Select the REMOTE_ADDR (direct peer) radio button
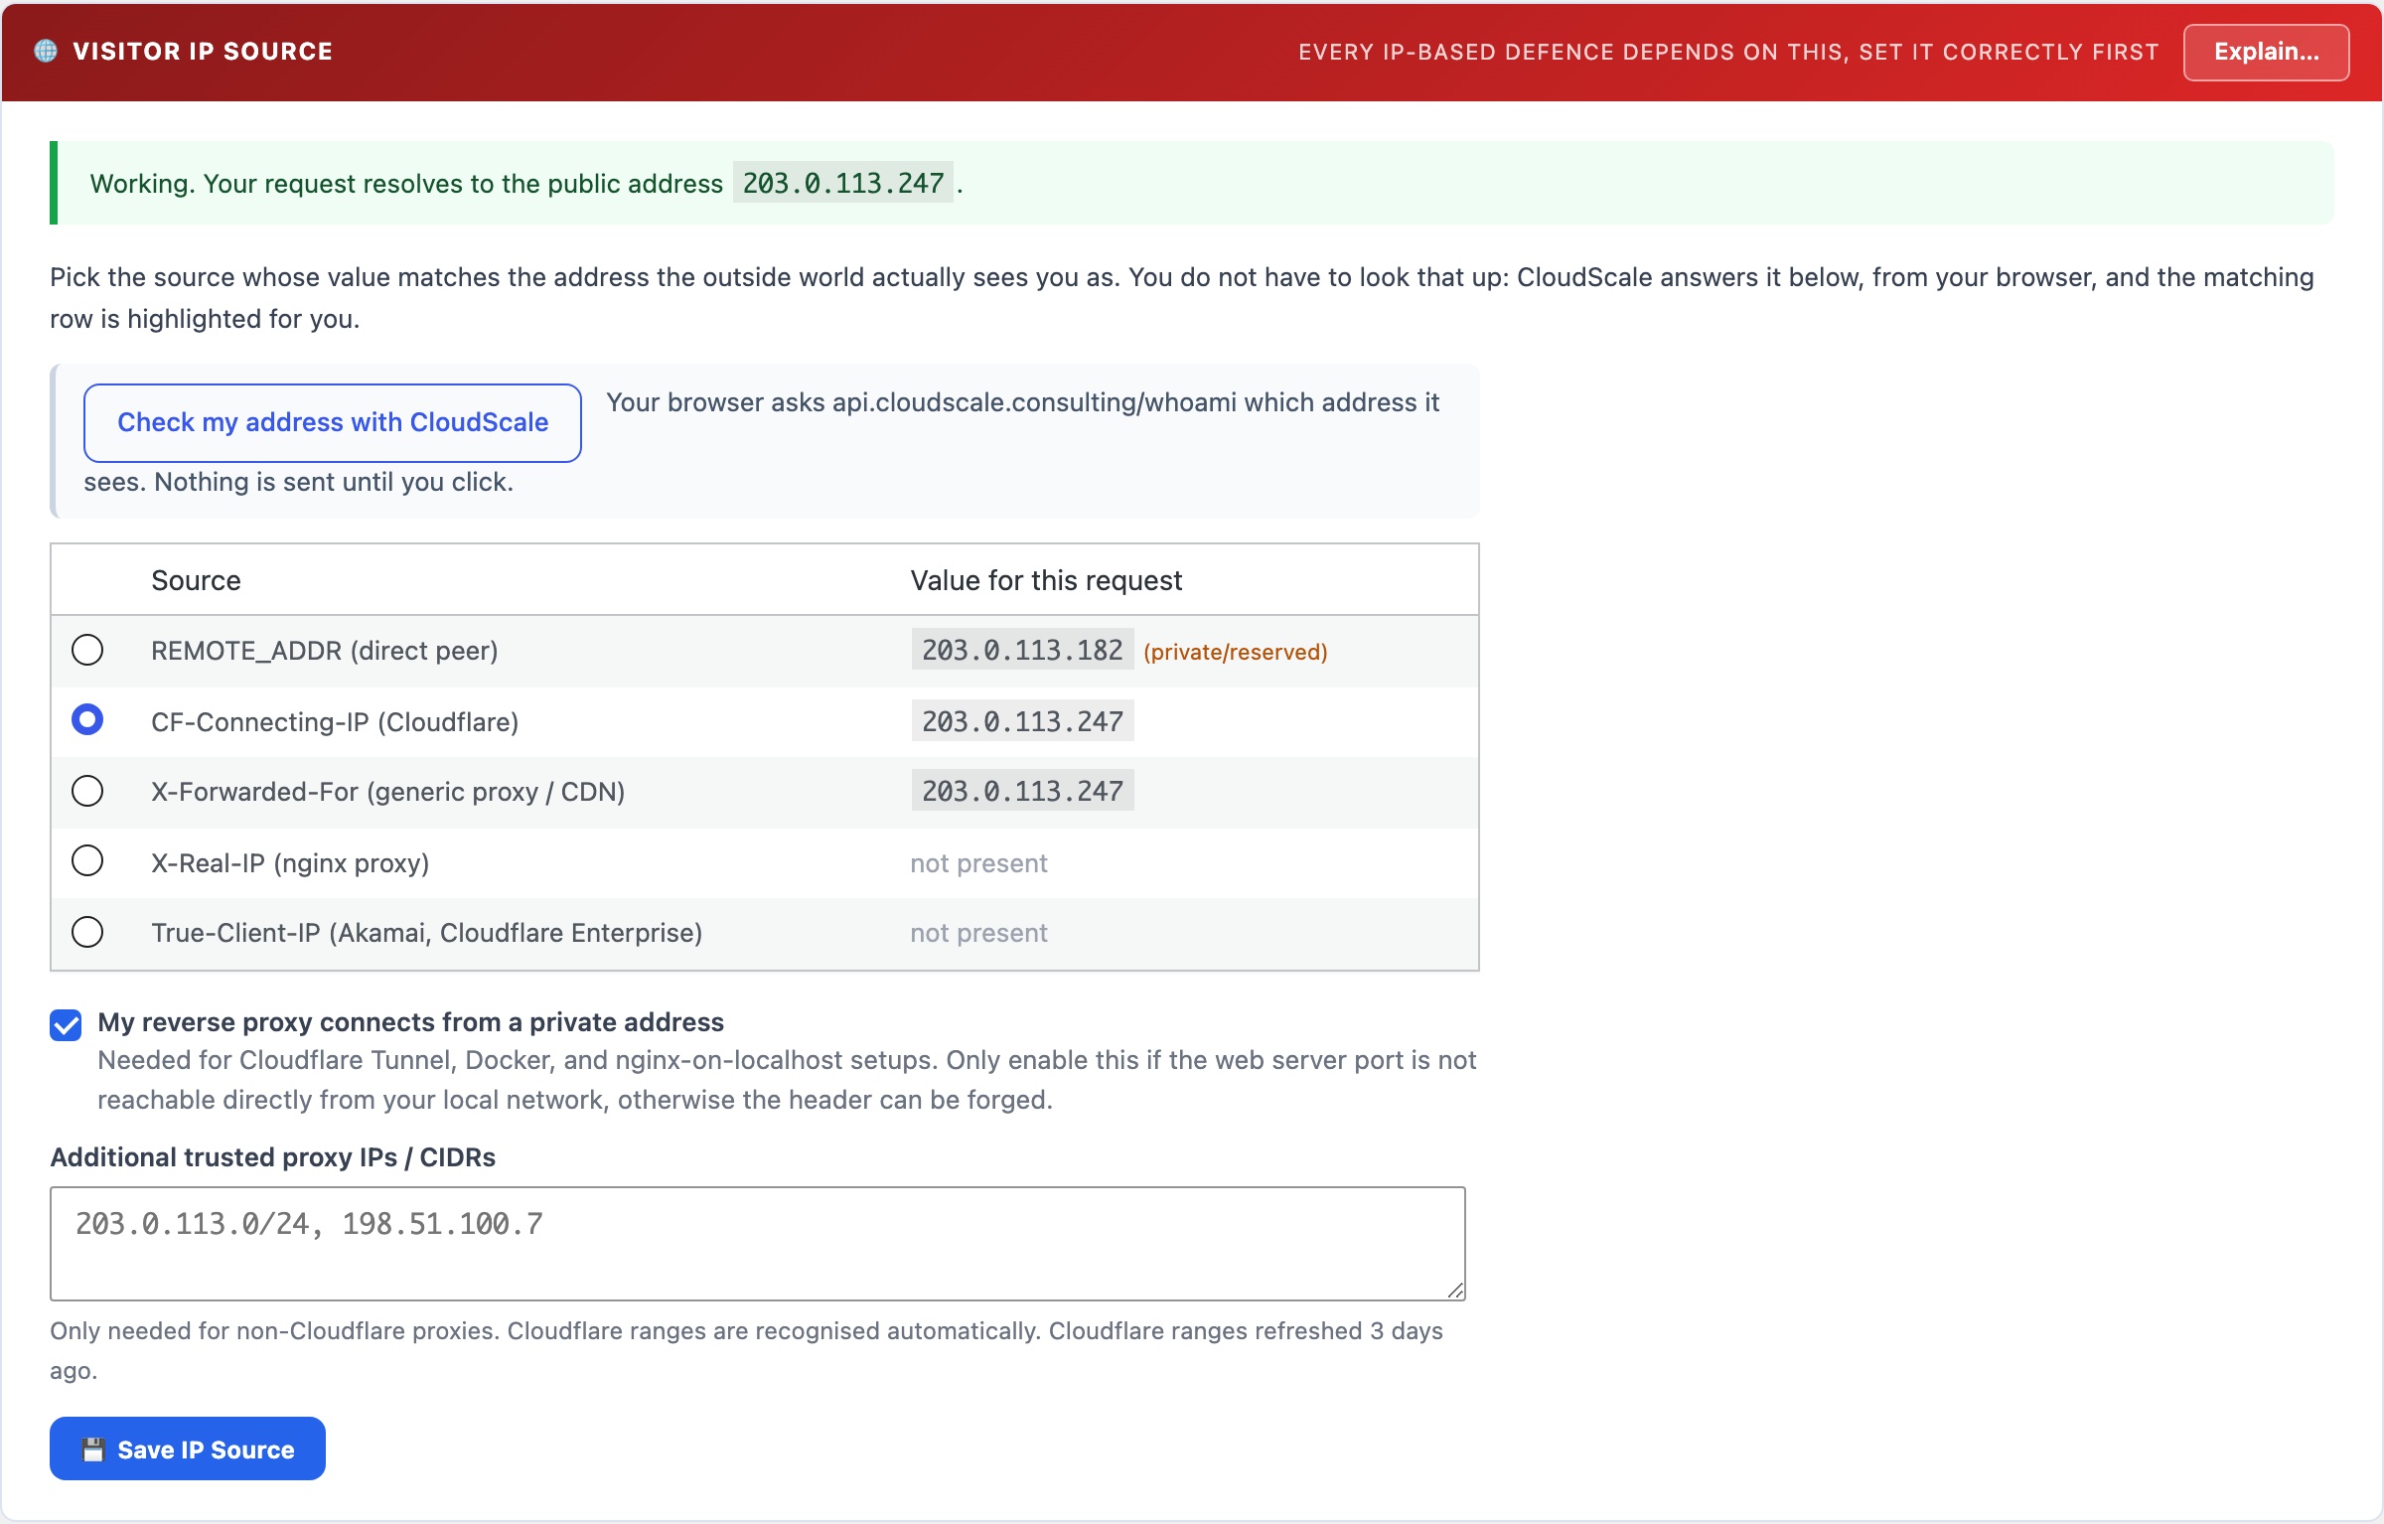Image resolution: width=2384 pixels, height=1524 pixels. (x=87, y=650)
